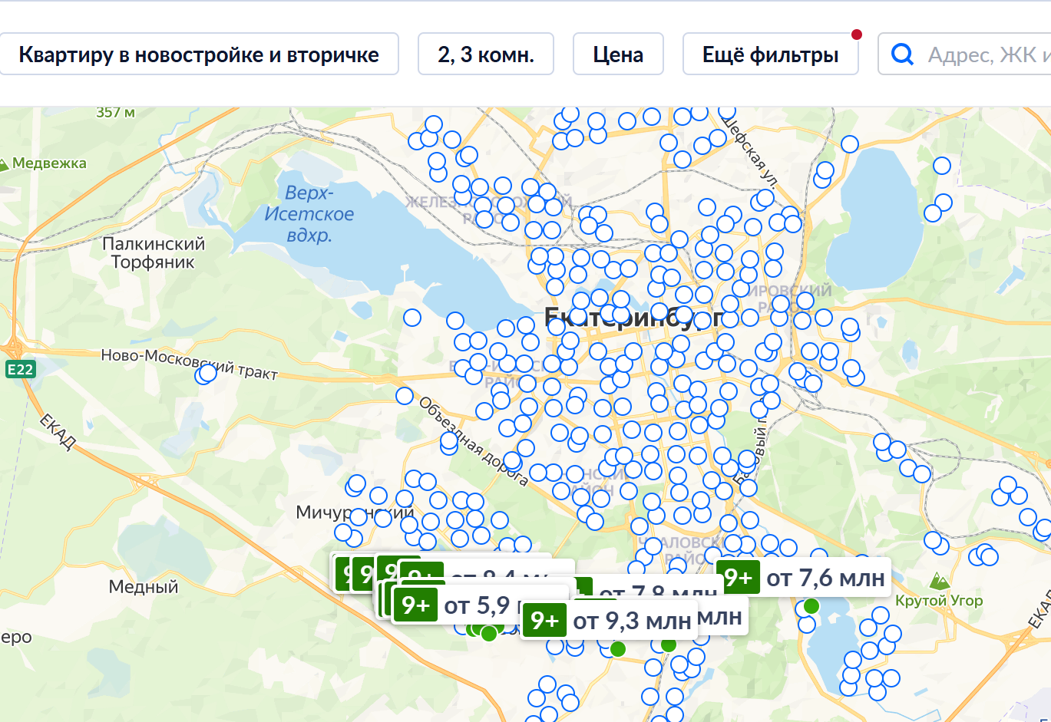Click the blue marker on Ново-Московский тракт
1051x722 pixels.
coord(207,373)
